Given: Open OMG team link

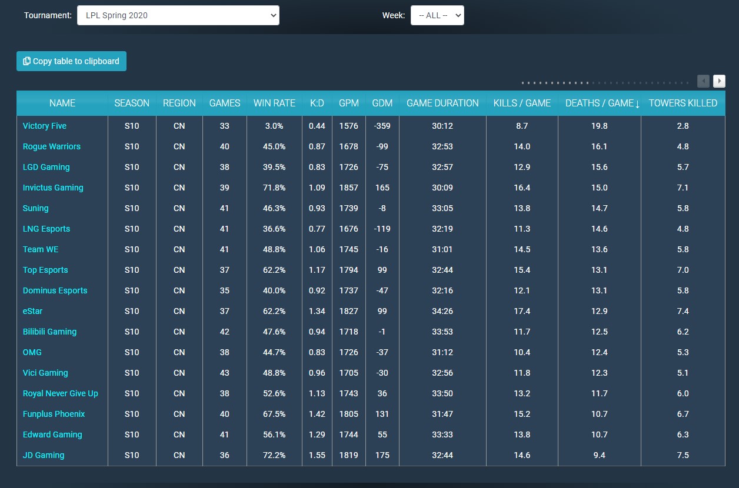Looking at the screenshot, I should tap(32, 352).
